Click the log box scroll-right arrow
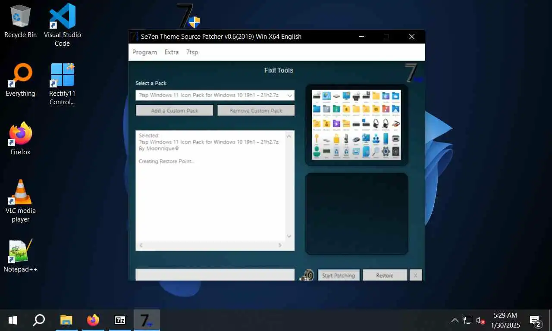552x331 pixels. 280,245
